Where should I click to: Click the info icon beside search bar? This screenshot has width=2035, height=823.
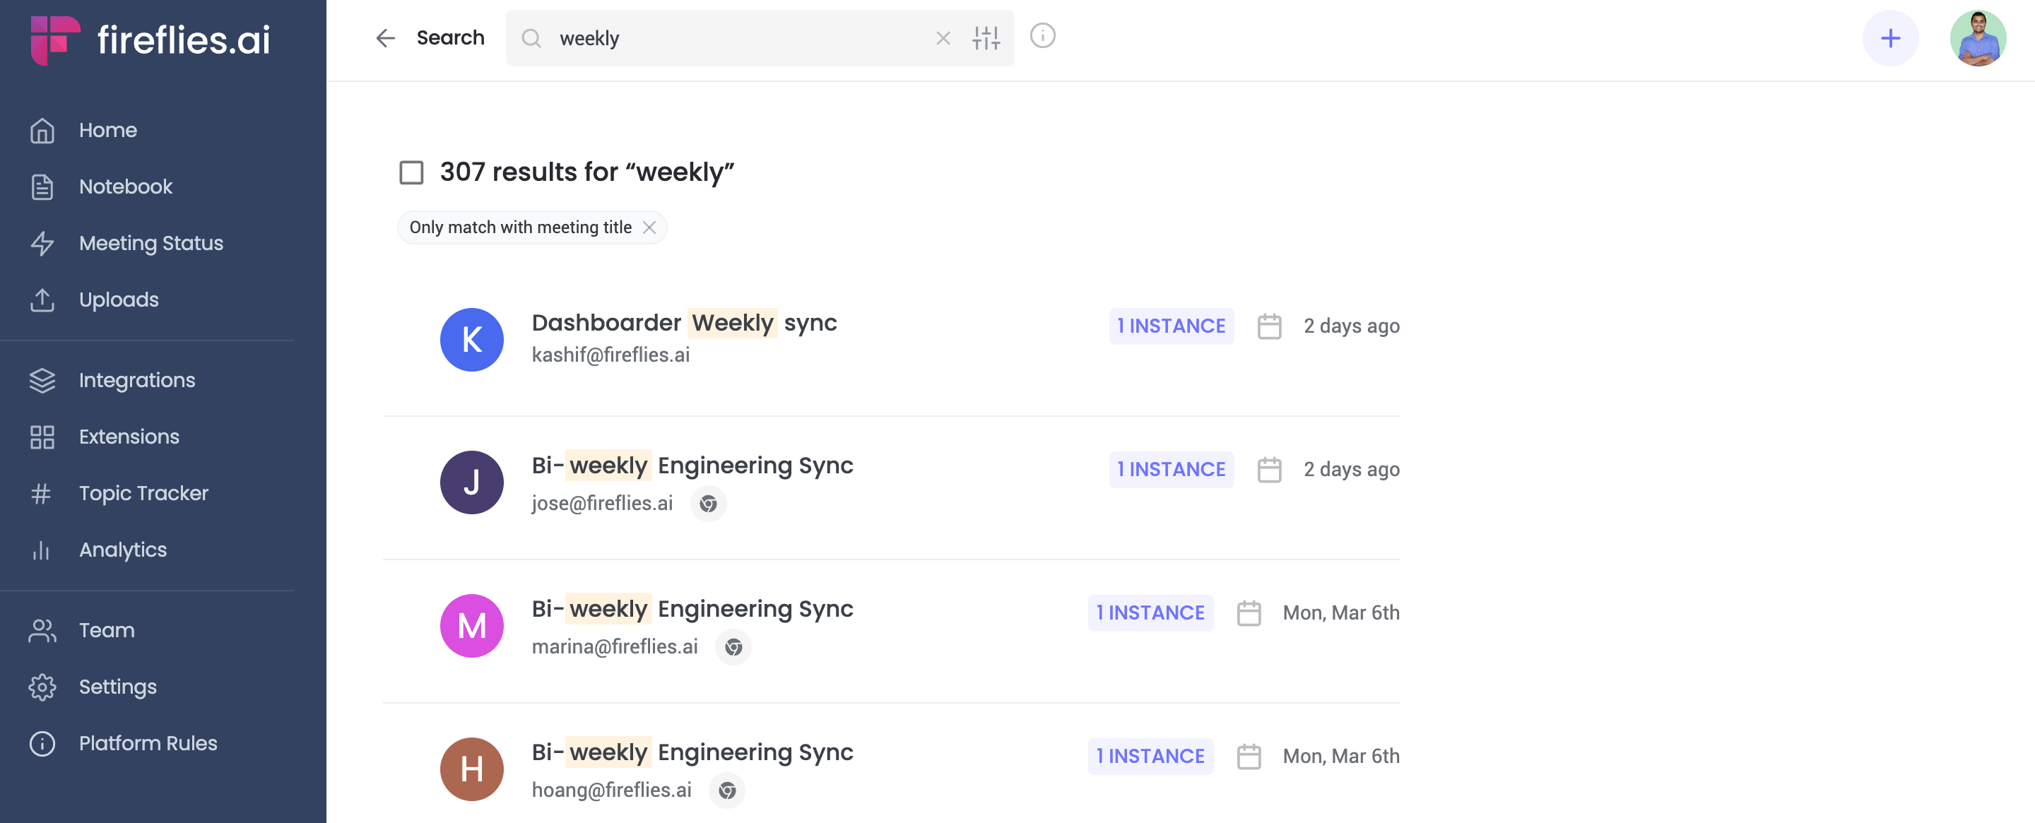pyautogui.click(x=1042, y=35)
